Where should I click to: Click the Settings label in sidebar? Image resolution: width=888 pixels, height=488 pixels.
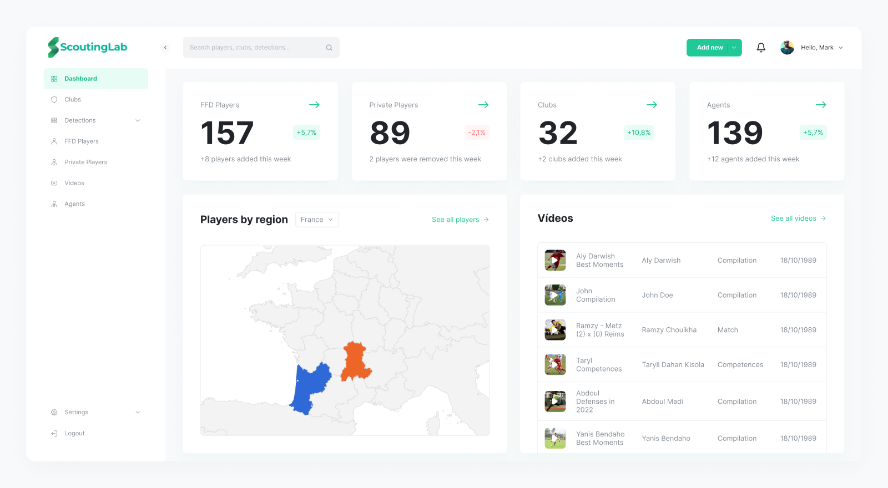[x=77, y=413]
